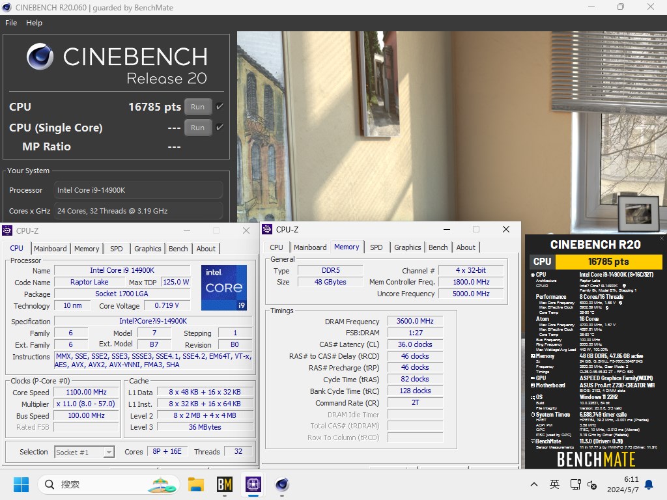Click the Intel Core i9 logo badge
This screenshot has height=500, width=667.
point(224,287)
